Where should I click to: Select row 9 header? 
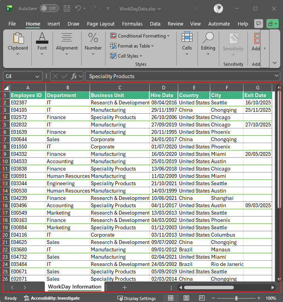[x=5, y=154]
